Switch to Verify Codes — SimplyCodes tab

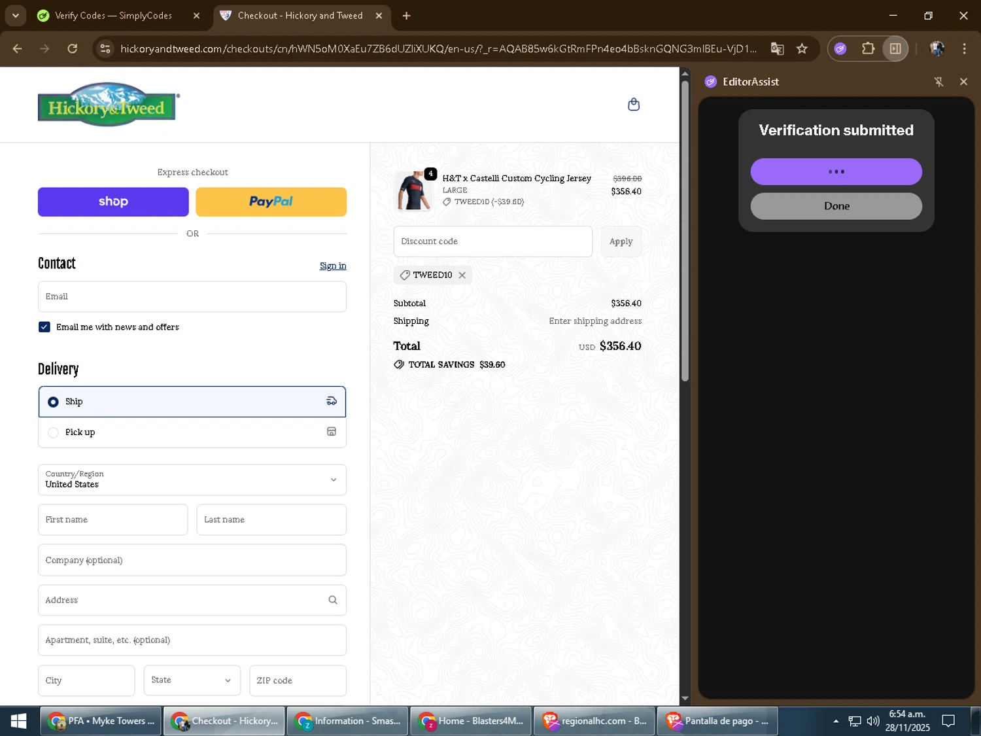pos(113,16)
